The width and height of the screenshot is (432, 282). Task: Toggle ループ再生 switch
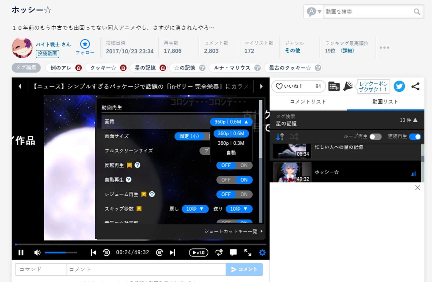pos(376,137)
